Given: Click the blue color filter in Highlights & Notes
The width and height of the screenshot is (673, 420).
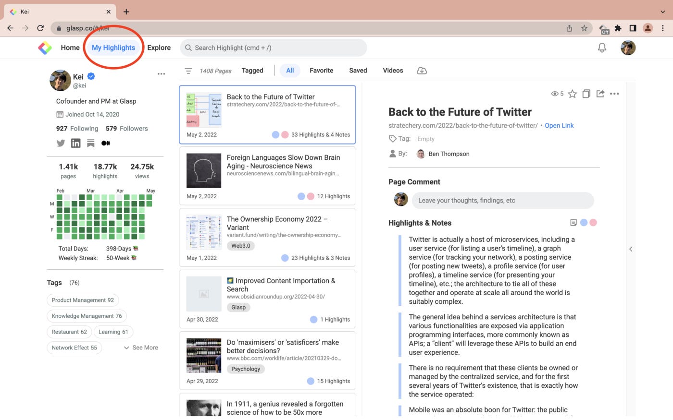Looking at the screenshot, I should [x=584, y=223].
